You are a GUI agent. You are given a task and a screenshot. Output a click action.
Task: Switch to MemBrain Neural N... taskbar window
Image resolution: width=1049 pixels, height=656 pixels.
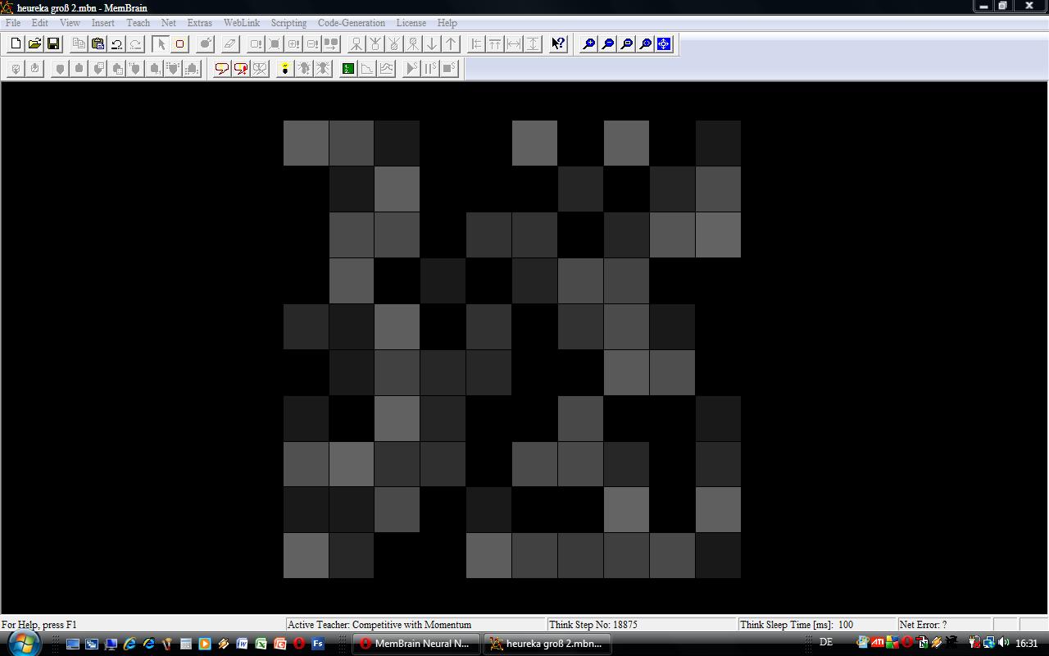coord(415,644)
